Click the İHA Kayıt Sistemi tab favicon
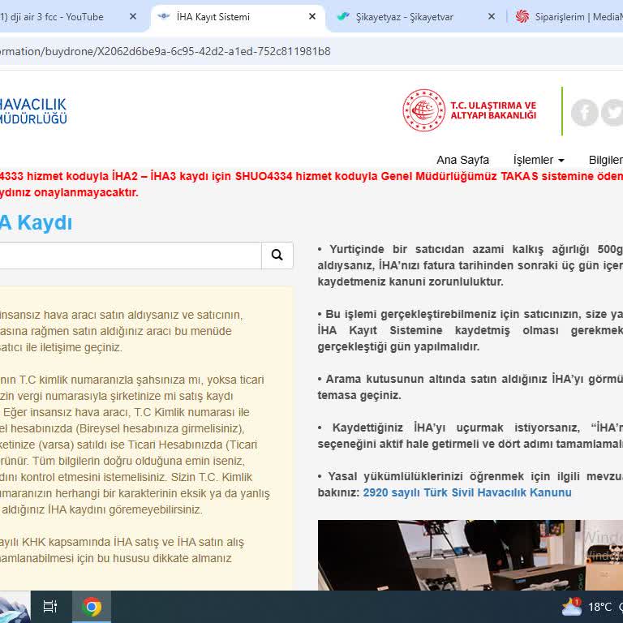 pos(163,17)
